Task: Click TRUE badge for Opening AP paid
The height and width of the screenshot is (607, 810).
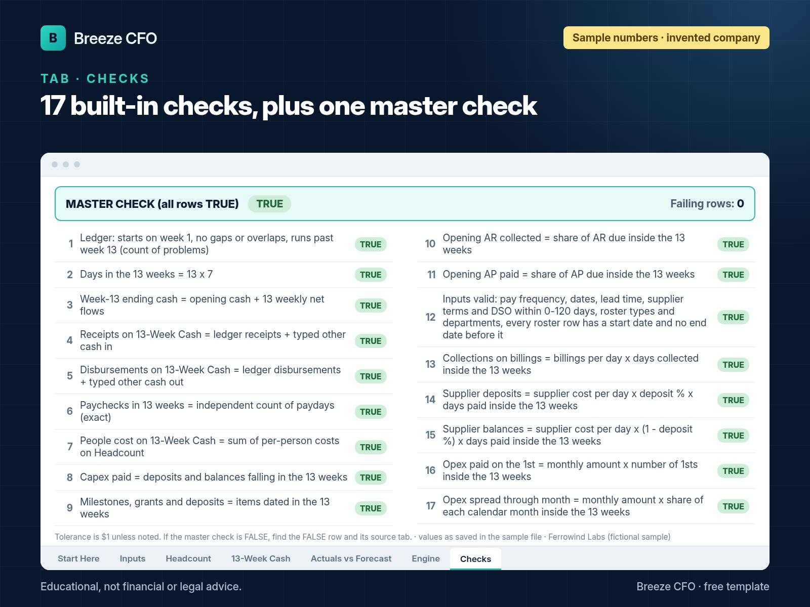Action: click(x=733, y=275)
